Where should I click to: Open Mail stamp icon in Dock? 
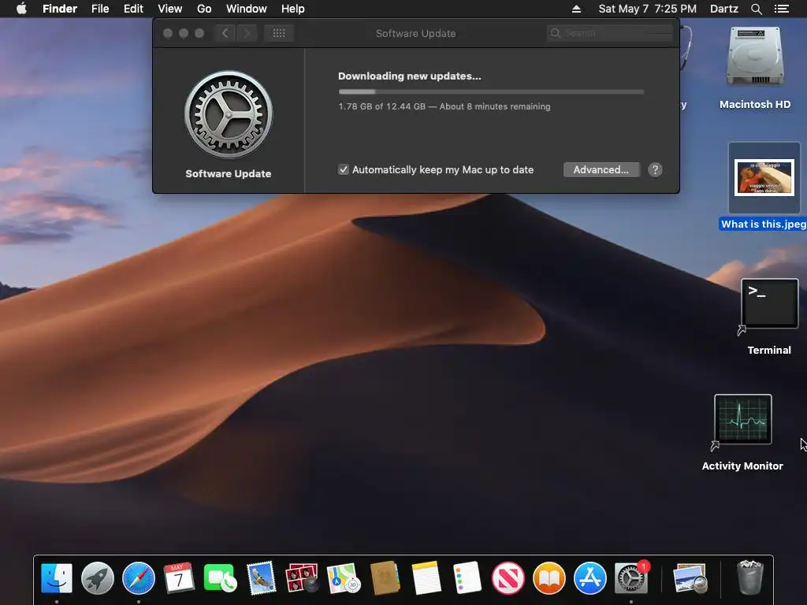point(261,578)
